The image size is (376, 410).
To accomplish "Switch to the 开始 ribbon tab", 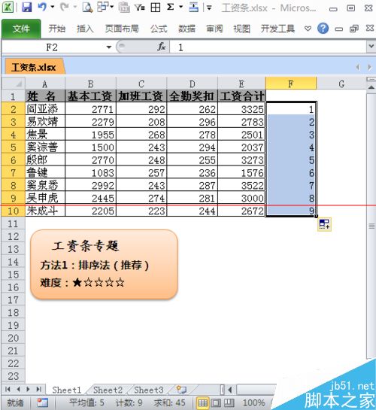I will [56, 29].
